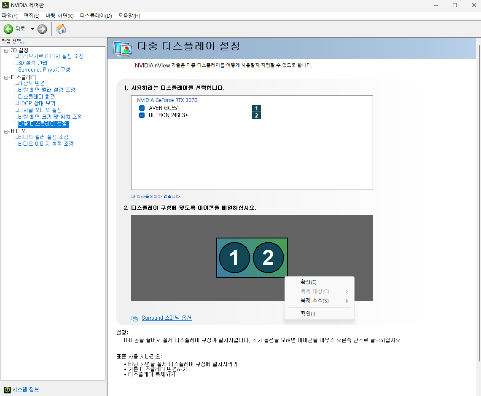The height and width of the screenshot is (396, 481).
Task: Open 비디오 컬러 설정 조정 page
Action: pos(43,137)
